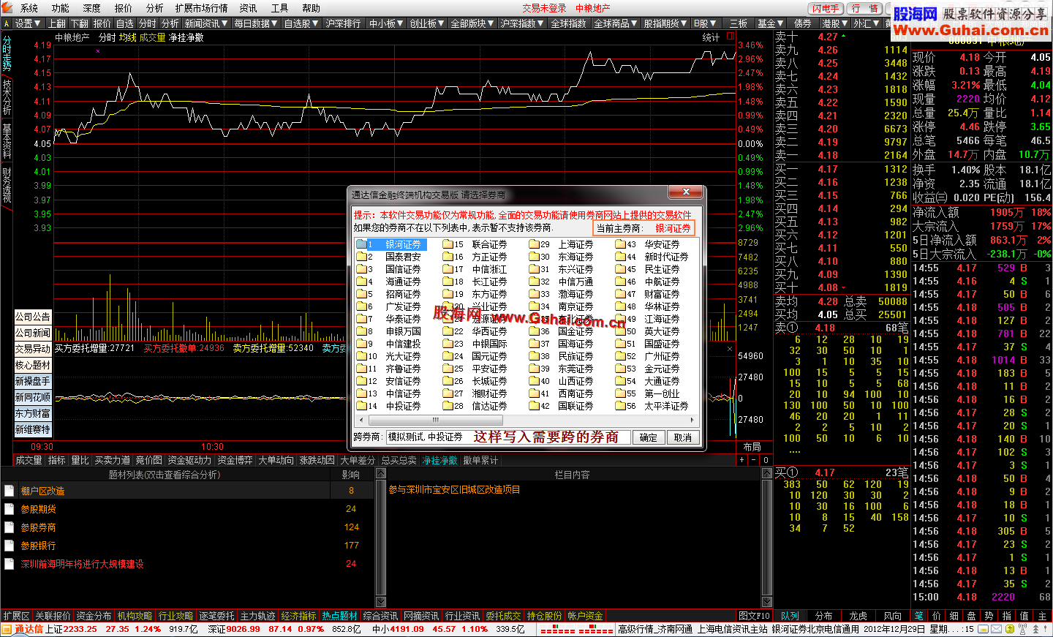Click the plus zoom button below chart
The image size is (1053, 637).
(x=741, y=460)
